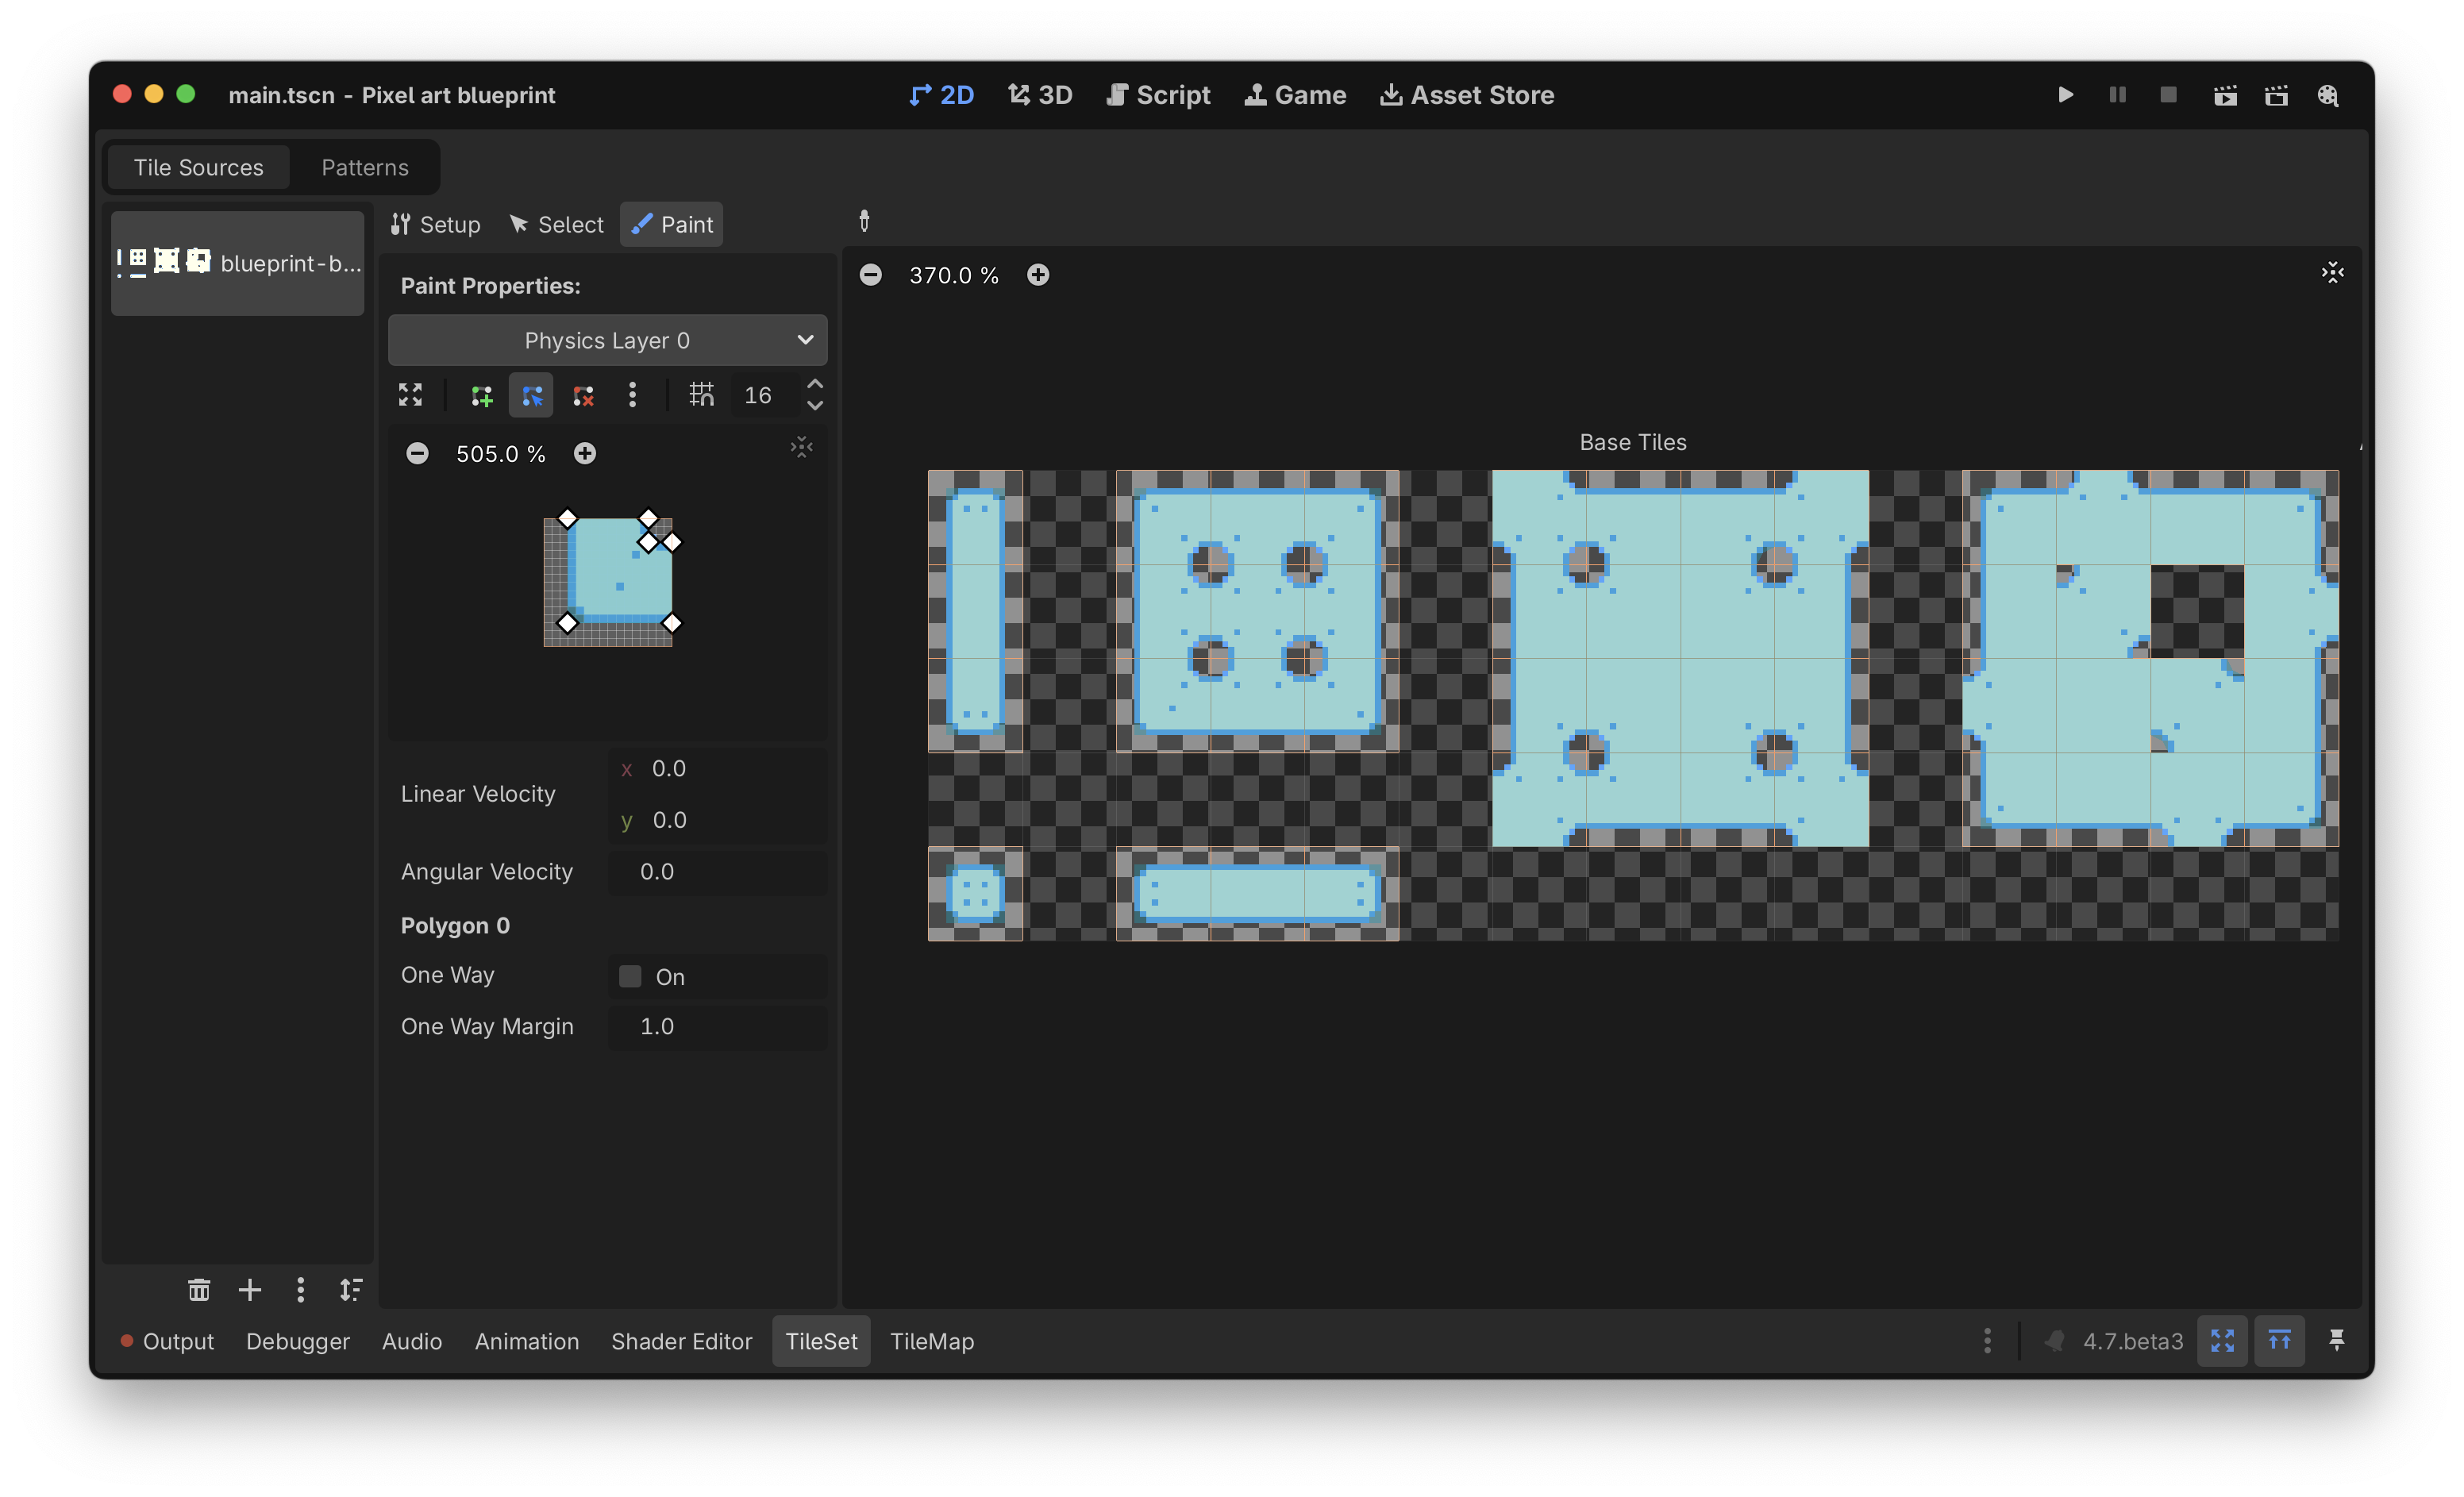This screenshot has width=2464, height=1497.
Task: Open the TileMap bottom panel
Action: (932, 1341)
